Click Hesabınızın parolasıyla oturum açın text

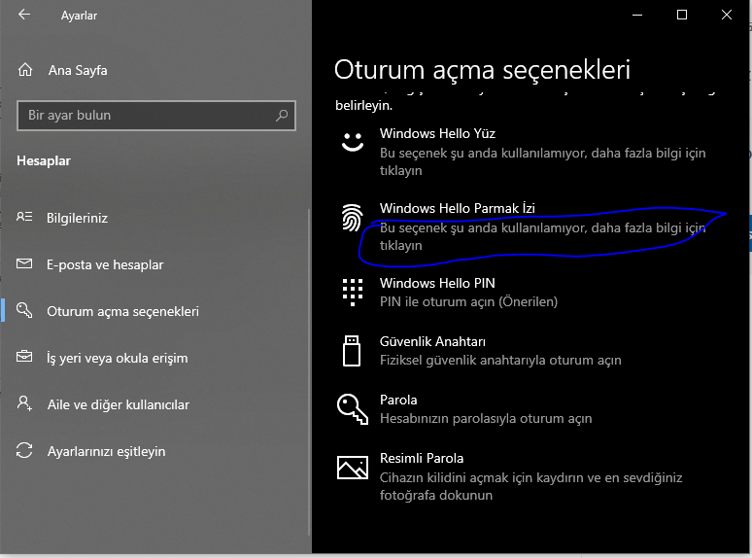[x=486, y=418]
